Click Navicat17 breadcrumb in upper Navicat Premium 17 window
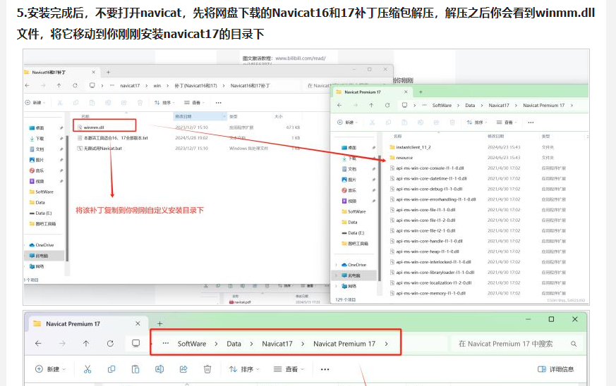The image size is (616, 386). click(499, 105)
